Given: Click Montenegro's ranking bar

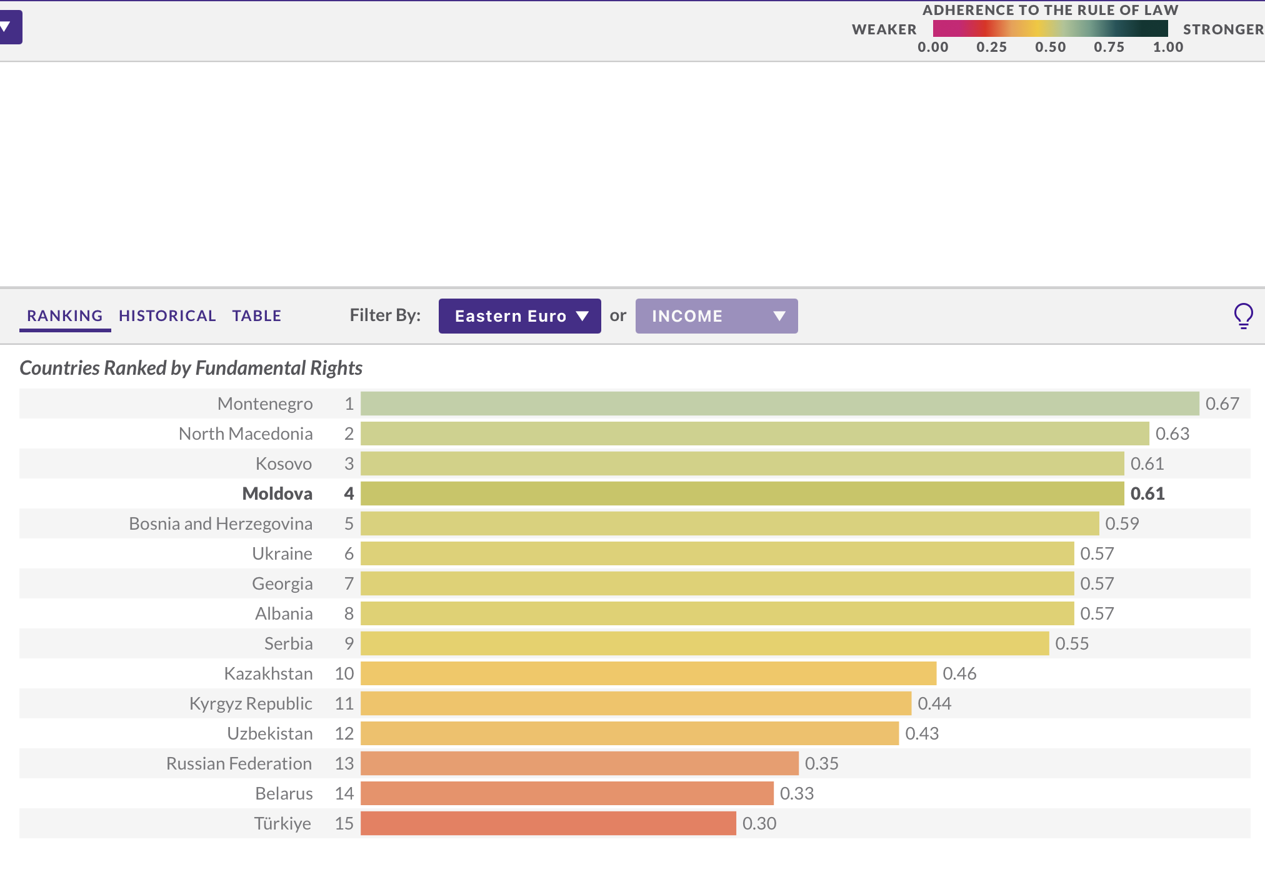Looking at the screenshot, I should pos(779,404).
